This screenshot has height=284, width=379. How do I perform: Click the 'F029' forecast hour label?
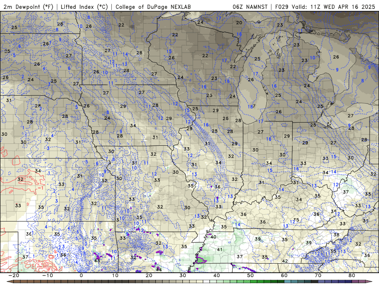(282, 7)
